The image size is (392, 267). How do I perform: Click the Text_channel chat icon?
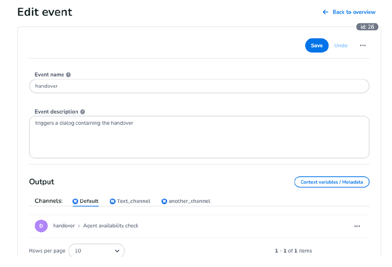[x=112, y=201]
